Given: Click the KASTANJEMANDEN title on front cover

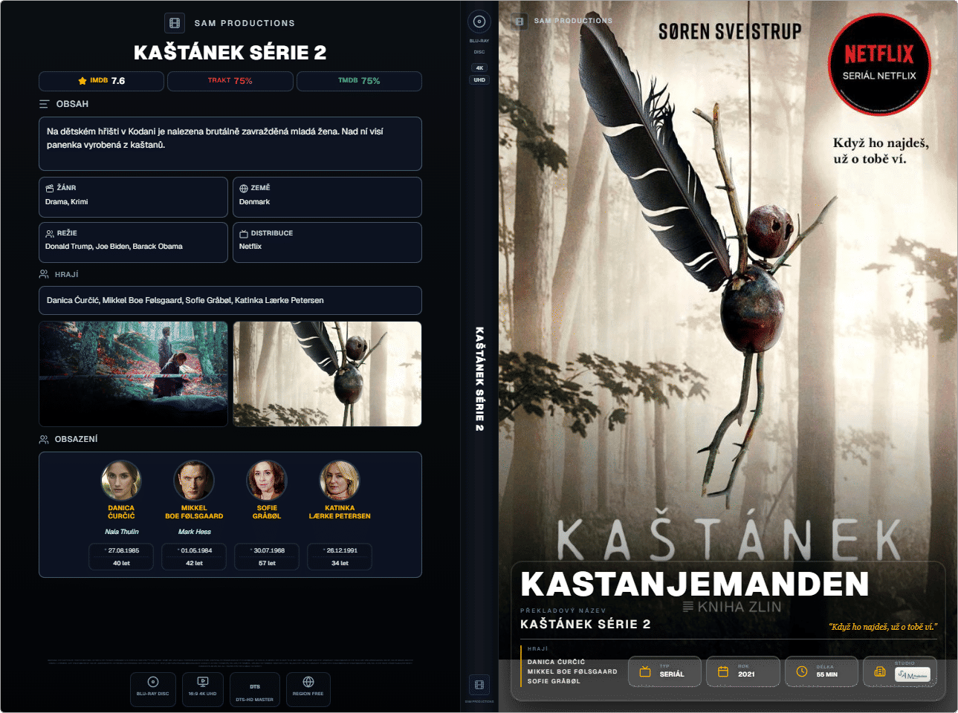Looking at the screenshot, I should [x=695, y=584].
